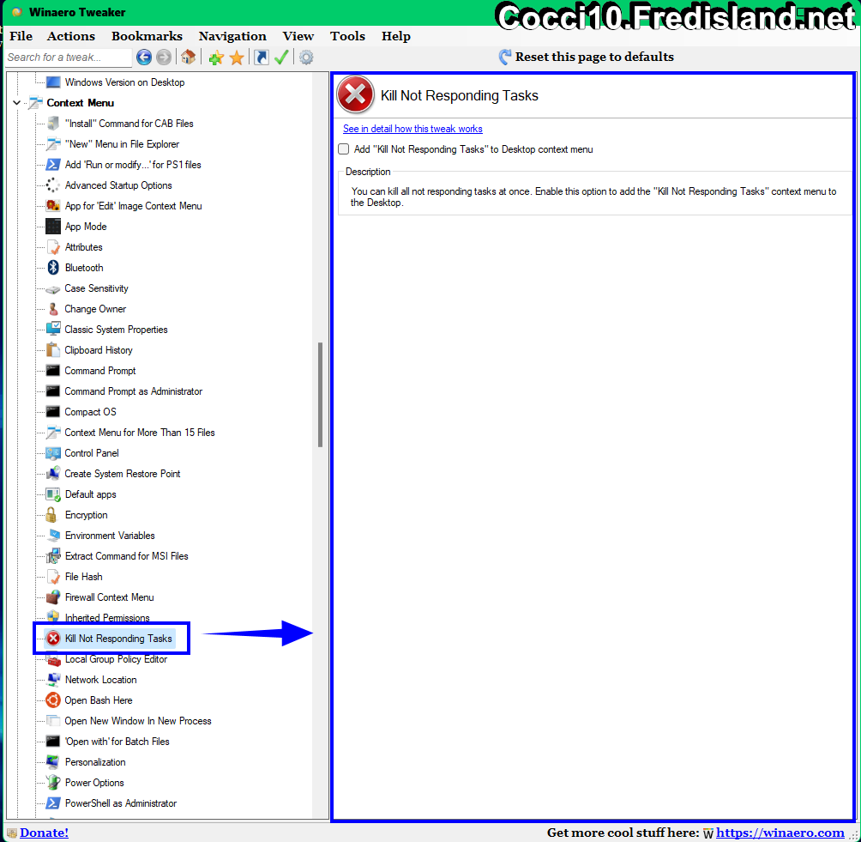Click the tree panel vertical scrollbar thumb

tap(320, 395)
